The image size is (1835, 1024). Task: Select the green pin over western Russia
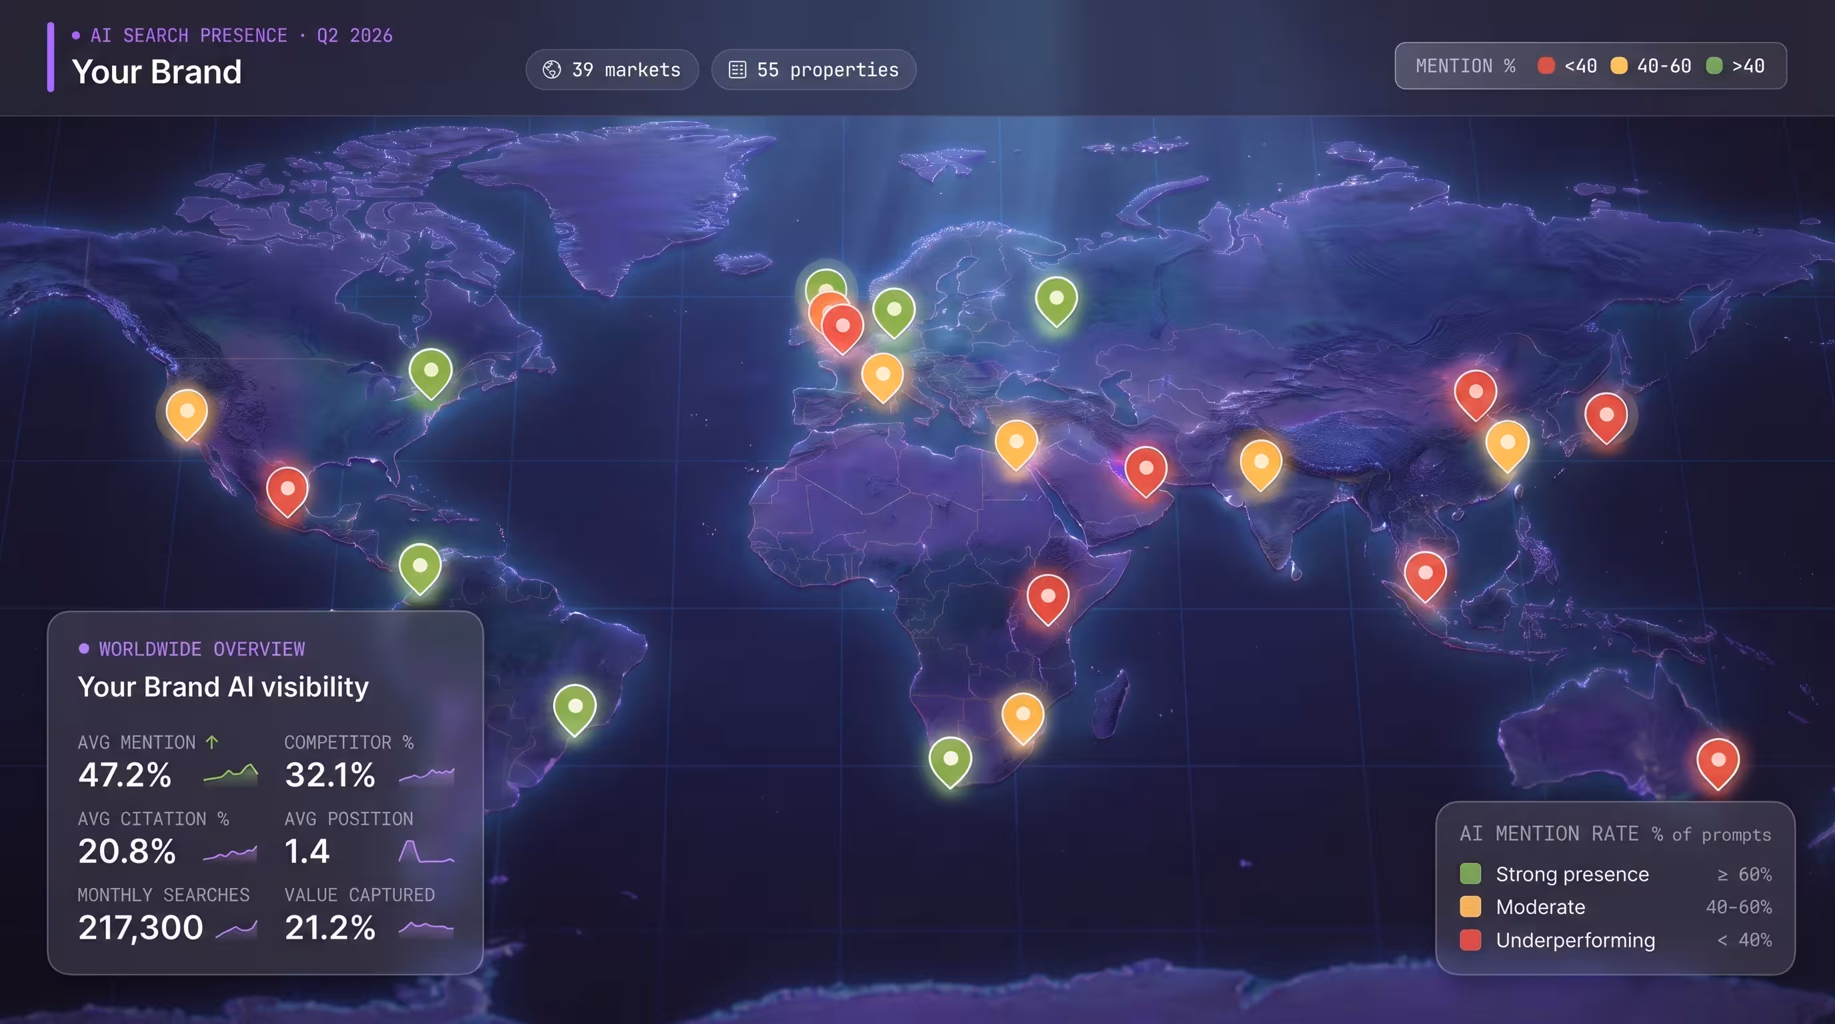pyautogui.click(x=1056, y=301)
